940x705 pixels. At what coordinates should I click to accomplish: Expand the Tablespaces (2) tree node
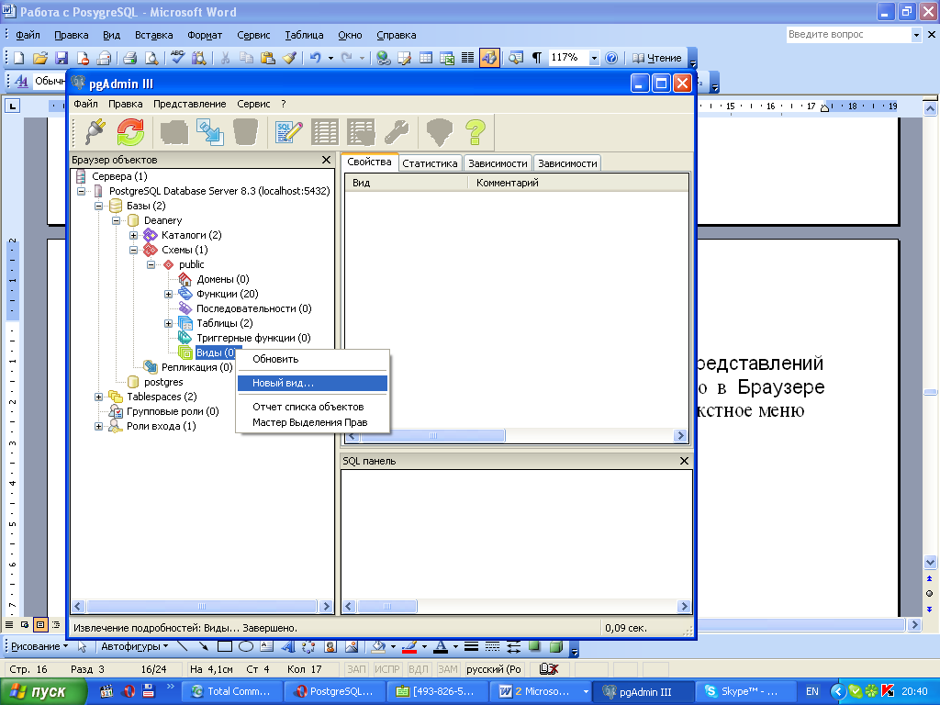point(99,397)
